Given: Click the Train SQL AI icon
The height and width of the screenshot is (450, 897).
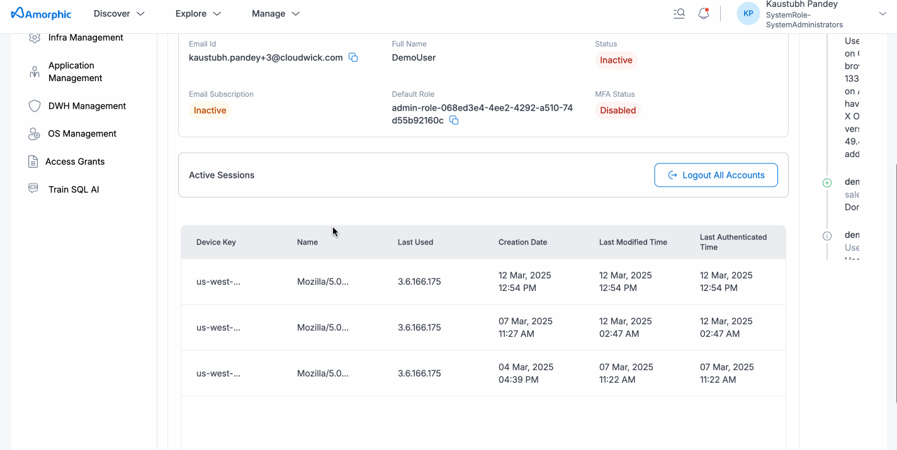Looking at the screenshot, I should point(33,188).
